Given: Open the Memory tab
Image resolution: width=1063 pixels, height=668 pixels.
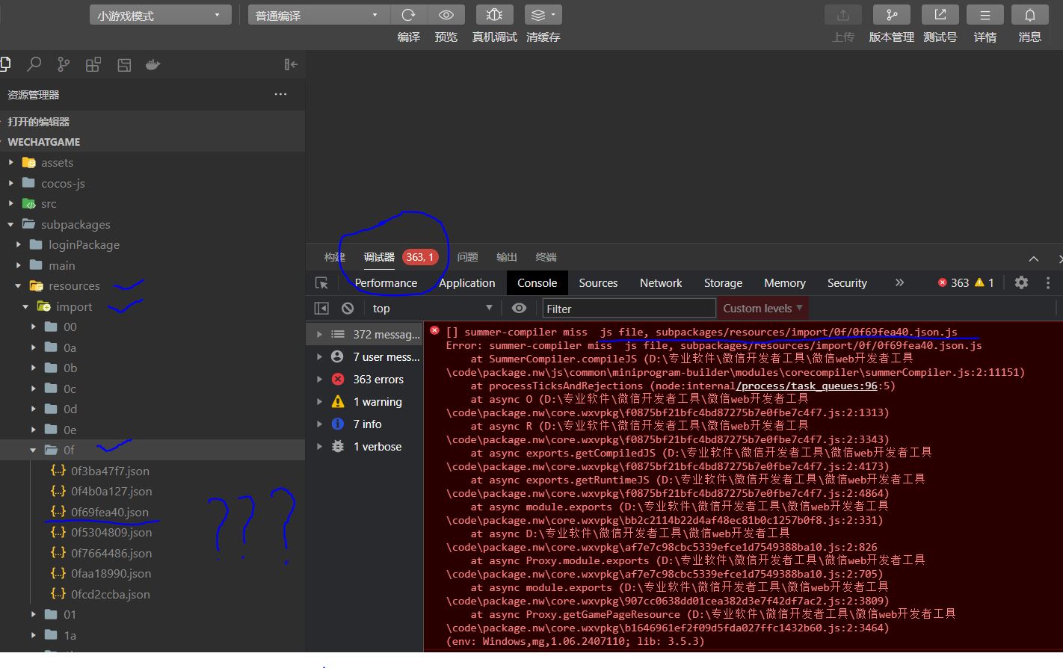Looking at the screenshot, I should point(785,283).
